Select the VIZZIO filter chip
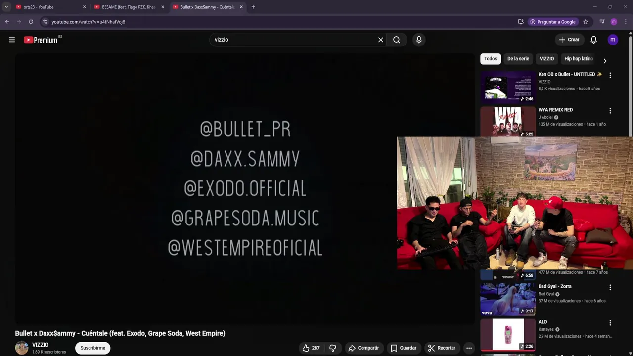 (x=546, y=59)
